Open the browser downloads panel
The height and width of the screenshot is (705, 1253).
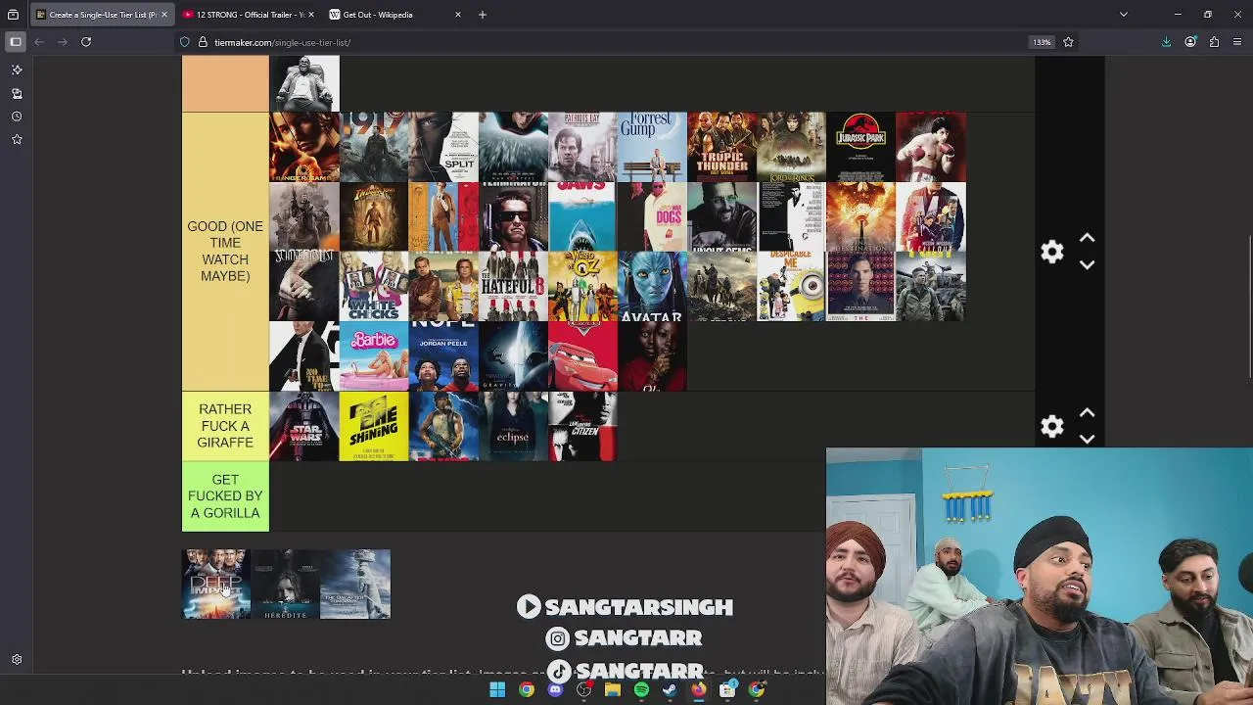point(1166,42)
